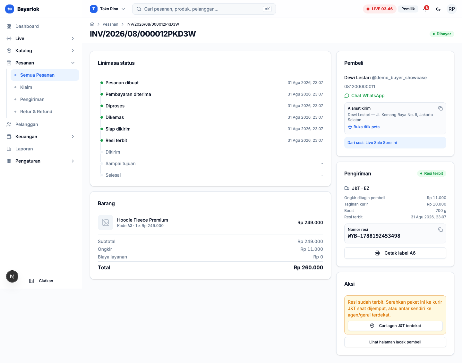Click the buyer phone number 081200000011
The width and height of the screenshot is (462, 363).
(x=360, y=87)
